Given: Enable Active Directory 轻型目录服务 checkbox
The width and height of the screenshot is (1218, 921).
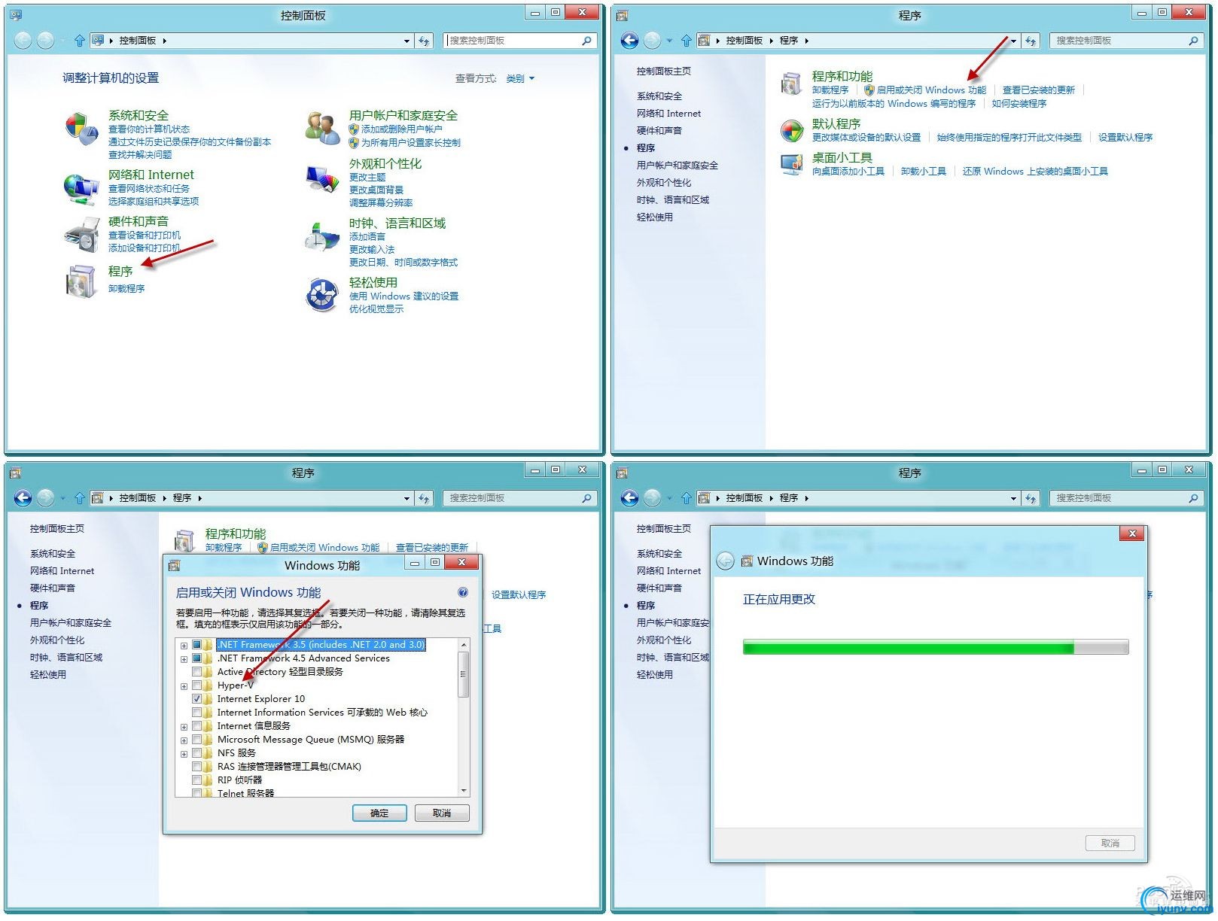Looking at the screenshot, I should point(197,672).
